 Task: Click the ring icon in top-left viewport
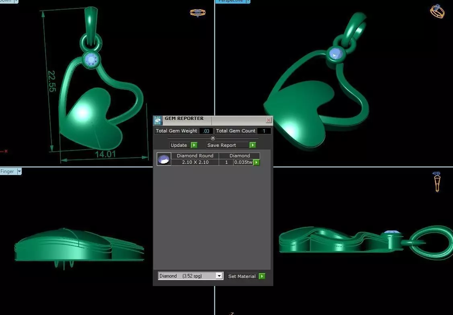pyautogui.click(x=198, y=13)
